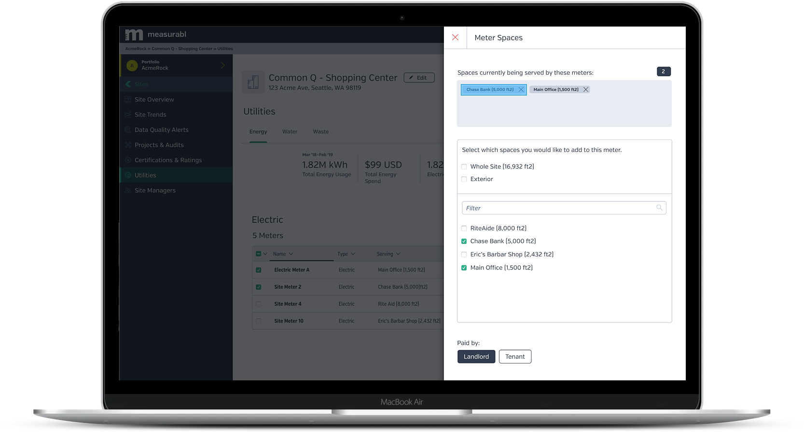Click the Site Overview sidebar icon
This screenshot has height=432, width=804.
pyautogui.click(x=128, y=99)
